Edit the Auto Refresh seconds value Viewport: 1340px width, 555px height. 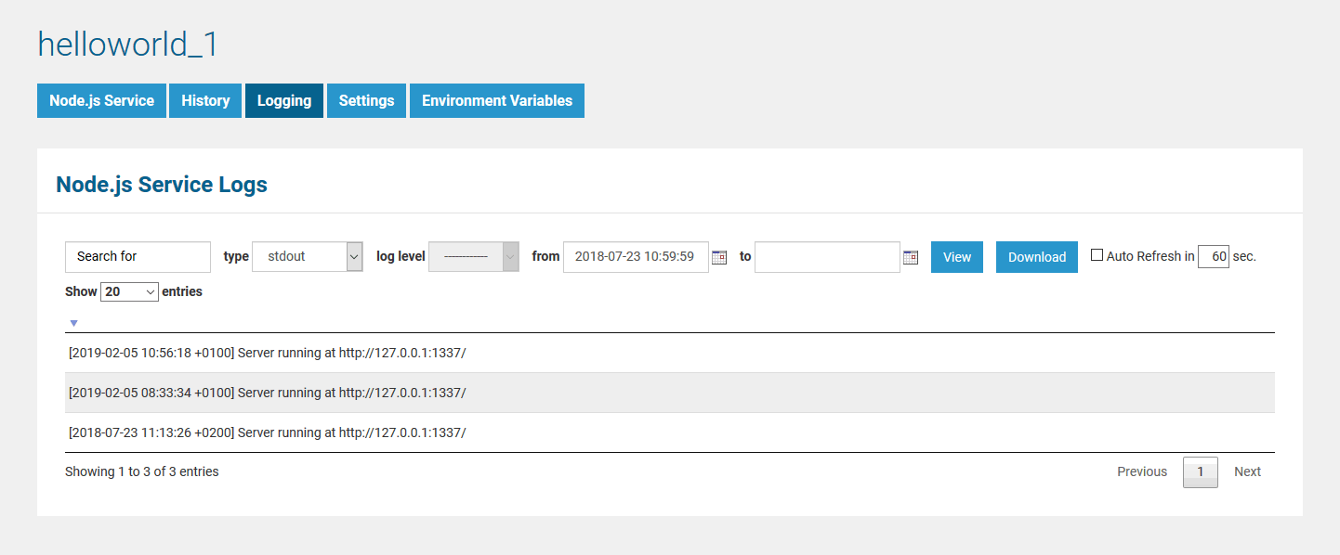point(1214,256)
